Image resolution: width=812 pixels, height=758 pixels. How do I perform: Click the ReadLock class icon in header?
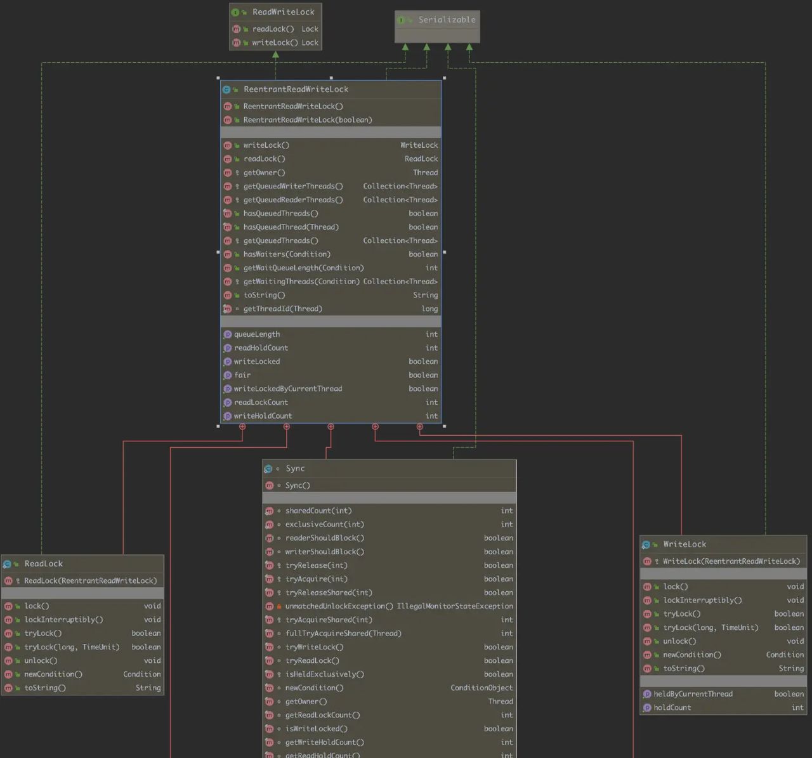point(7,564)
